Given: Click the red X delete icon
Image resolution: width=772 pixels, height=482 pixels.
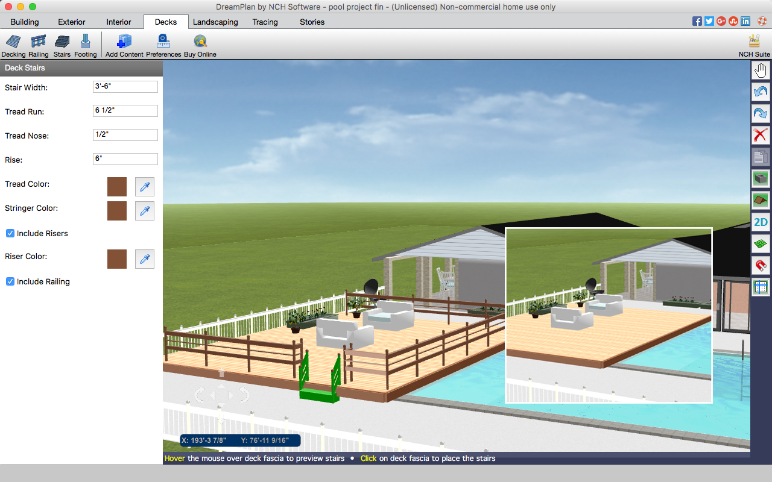Looking at the screenshot, I should point(761,136).
